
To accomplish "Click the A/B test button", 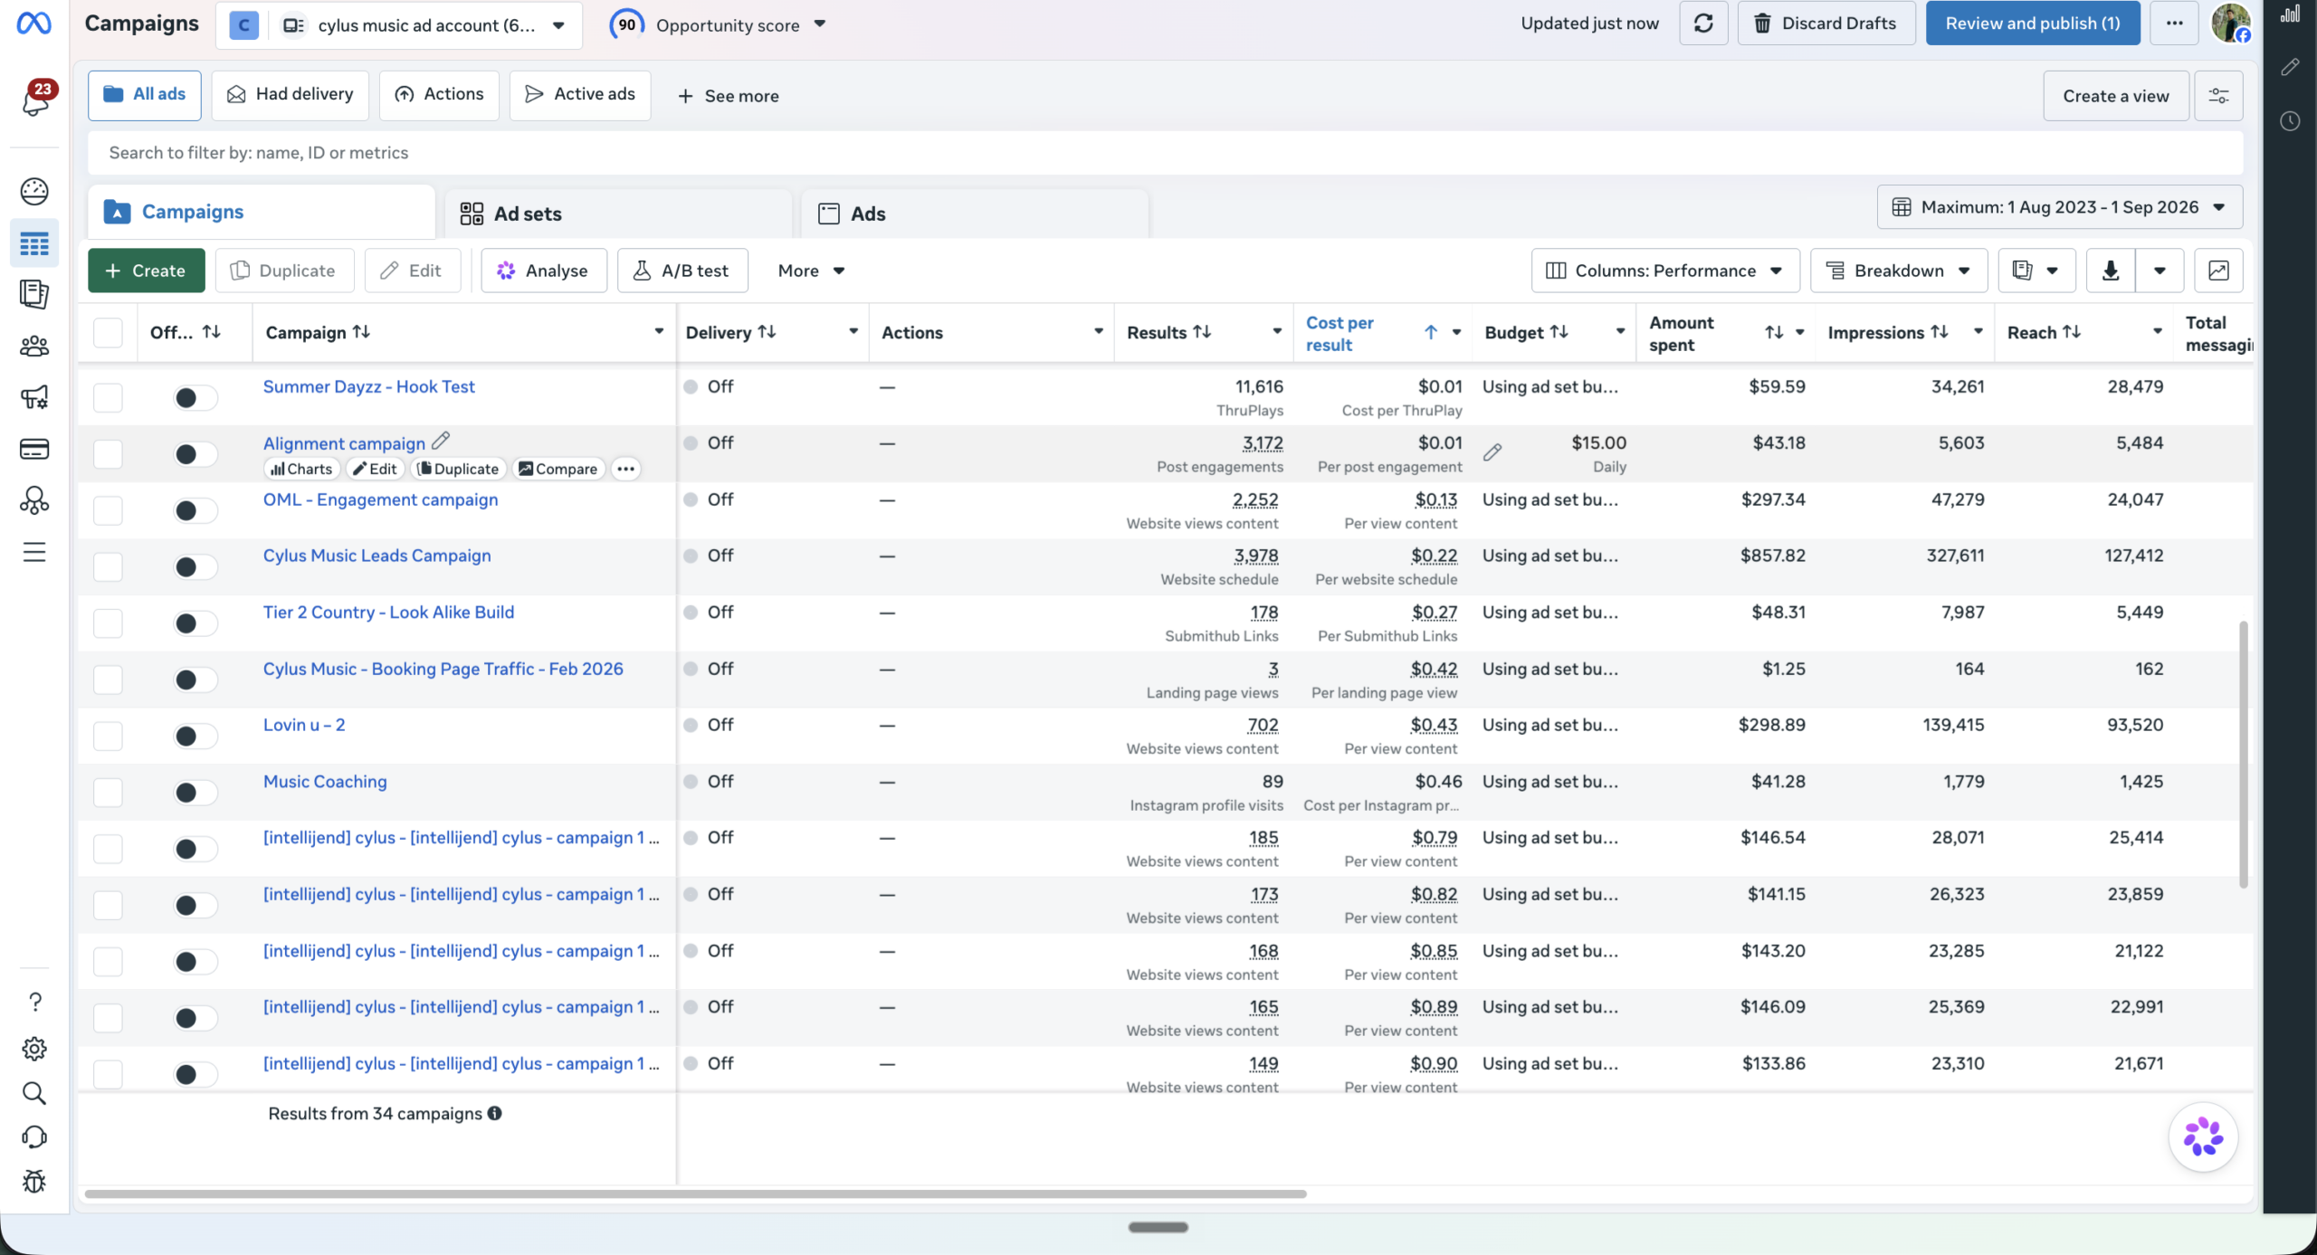I will pos(682,271).
